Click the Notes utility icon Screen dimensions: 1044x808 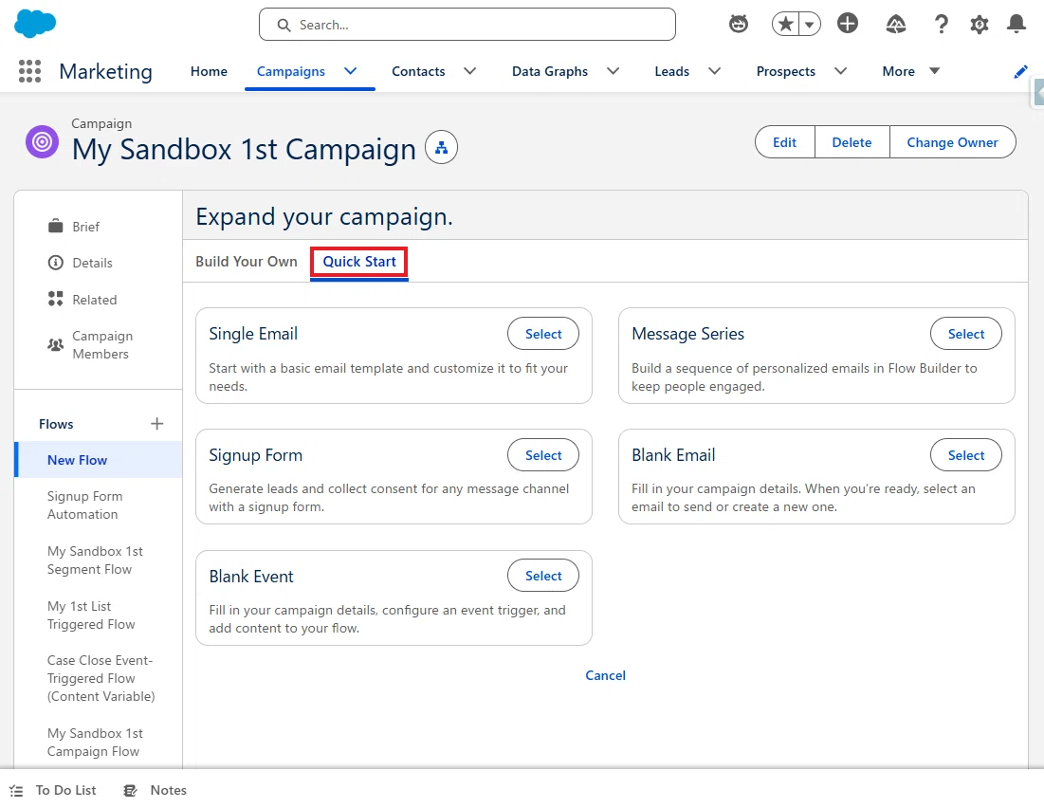point(131,791)
